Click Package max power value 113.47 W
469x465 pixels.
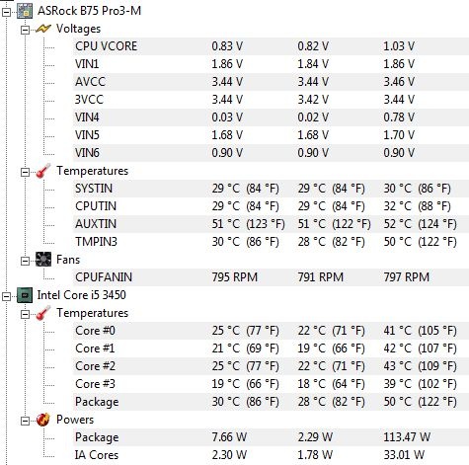click(407, 437)
